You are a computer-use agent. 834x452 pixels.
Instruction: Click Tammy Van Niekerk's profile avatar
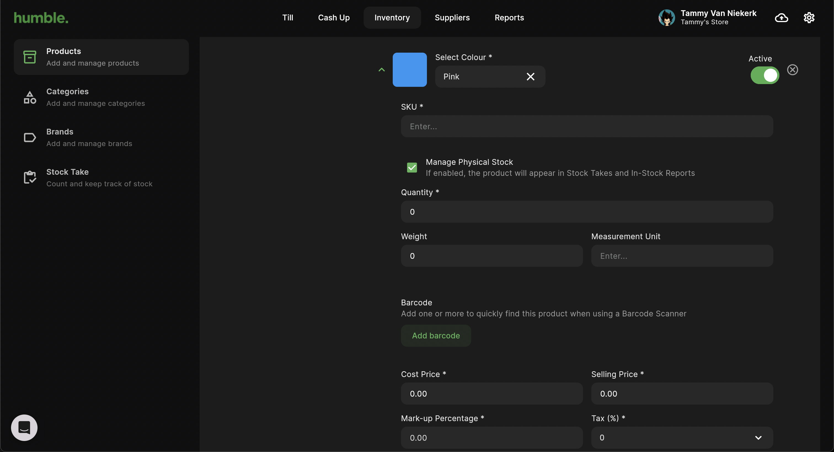tap(667, 17)
